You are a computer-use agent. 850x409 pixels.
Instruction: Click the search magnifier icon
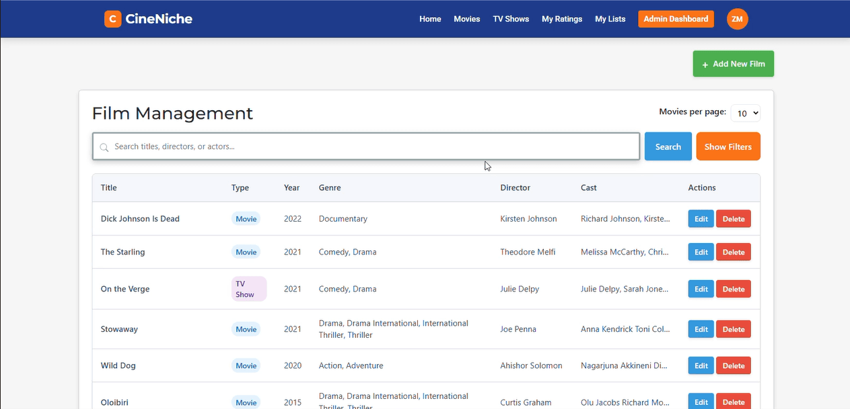[x=104, y=147]
